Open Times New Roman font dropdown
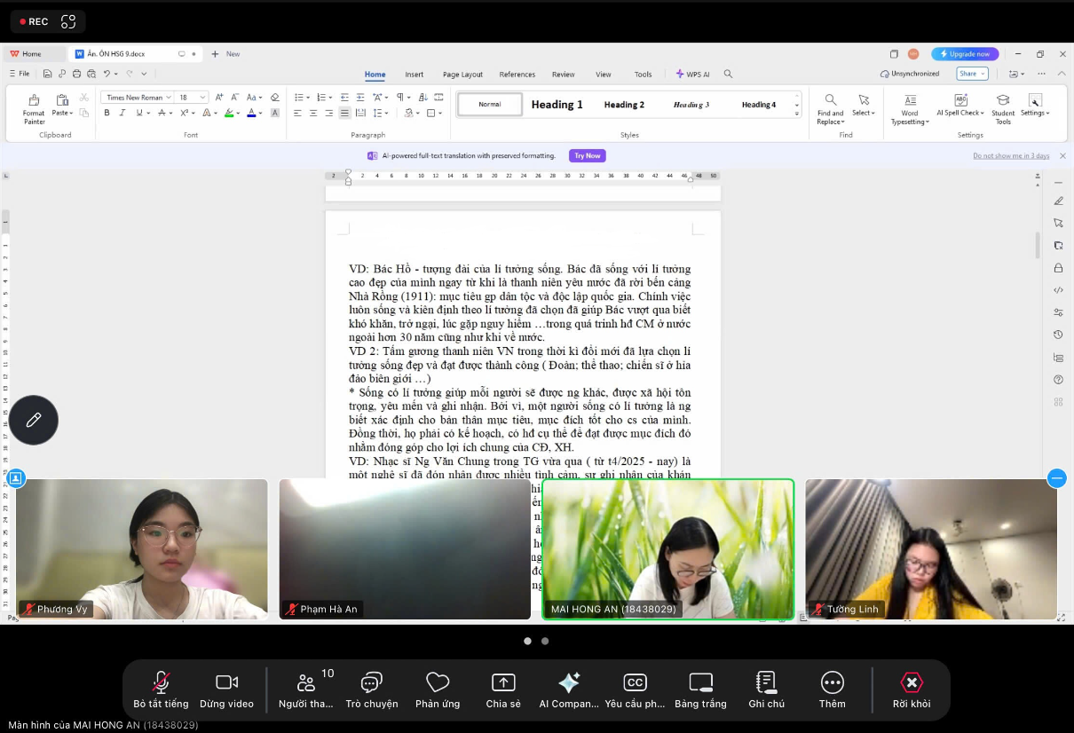Screen dimensions: 1074x733 [169, 98]
